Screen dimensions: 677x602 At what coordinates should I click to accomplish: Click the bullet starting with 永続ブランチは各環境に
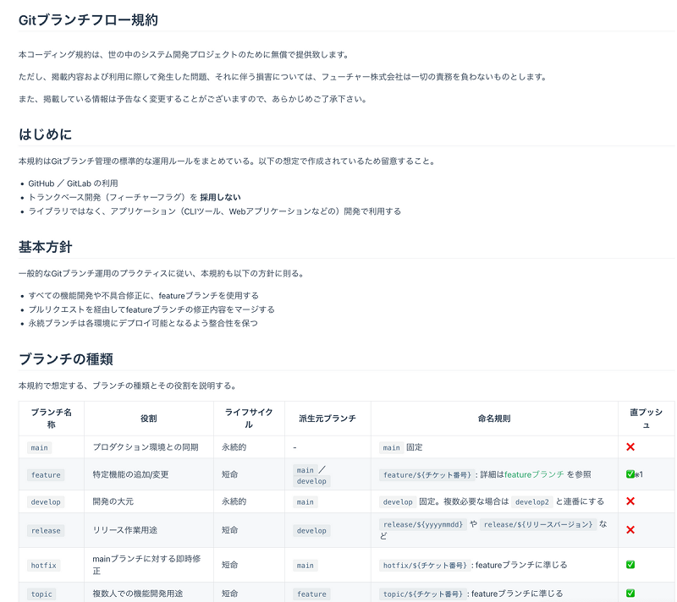click(143, 323)
